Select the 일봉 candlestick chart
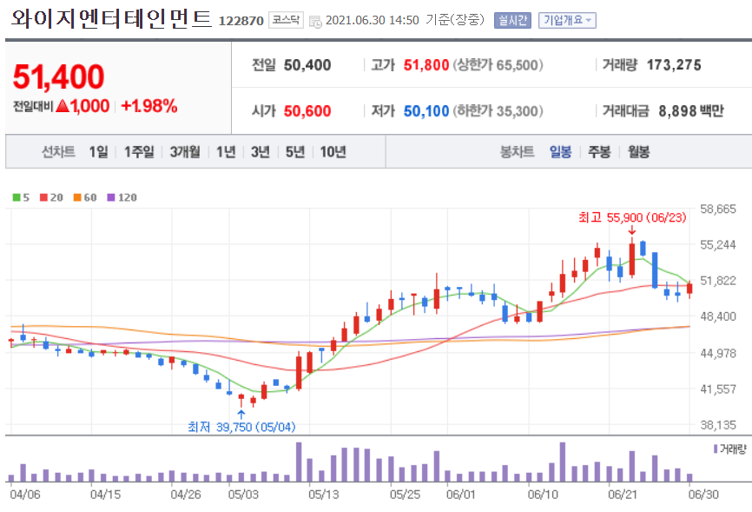 pyautogui.click(x=560, y=152)
